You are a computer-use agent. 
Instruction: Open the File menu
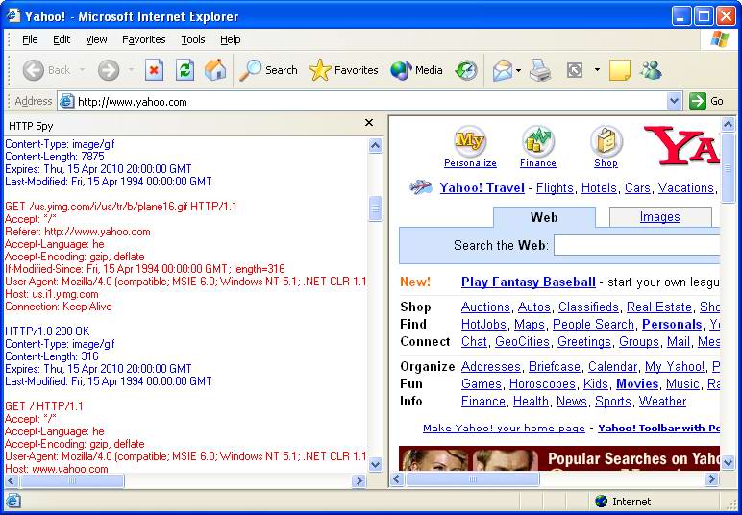tap(30, 39)
